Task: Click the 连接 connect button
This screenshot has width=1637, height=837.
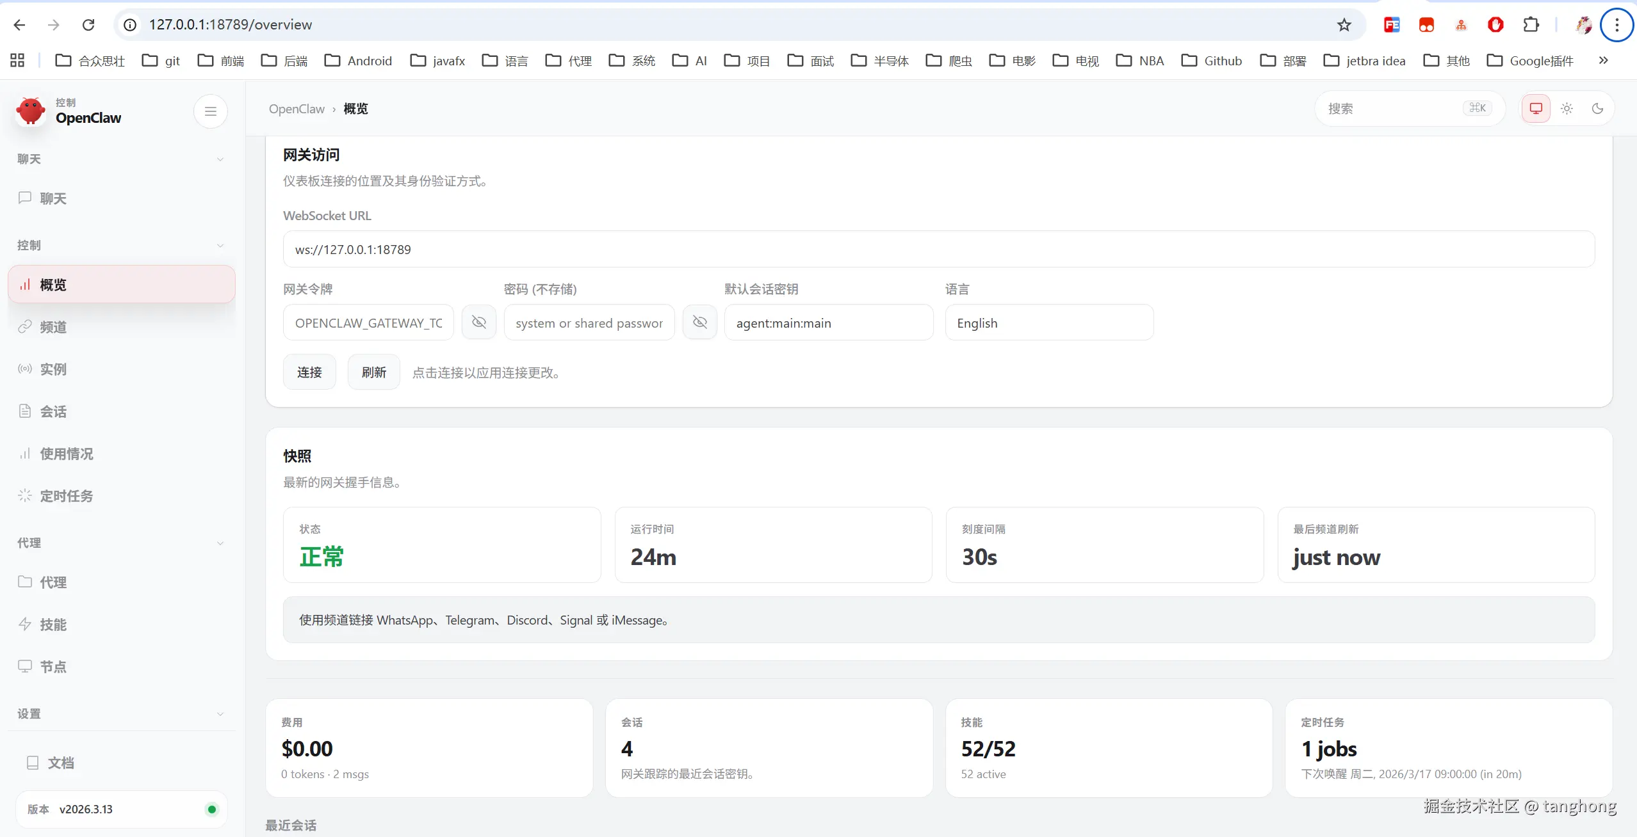Action: coord(309,372)
